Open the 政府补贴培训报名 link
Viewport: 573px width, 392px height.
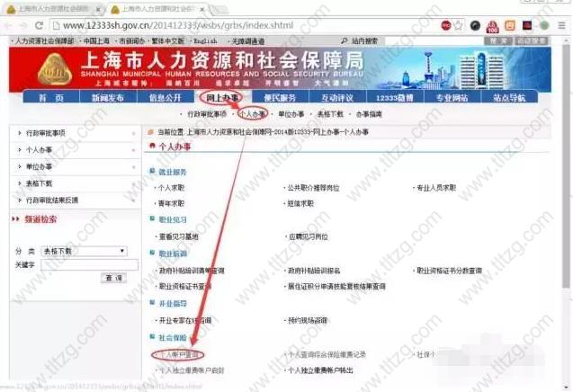[314, 271]
